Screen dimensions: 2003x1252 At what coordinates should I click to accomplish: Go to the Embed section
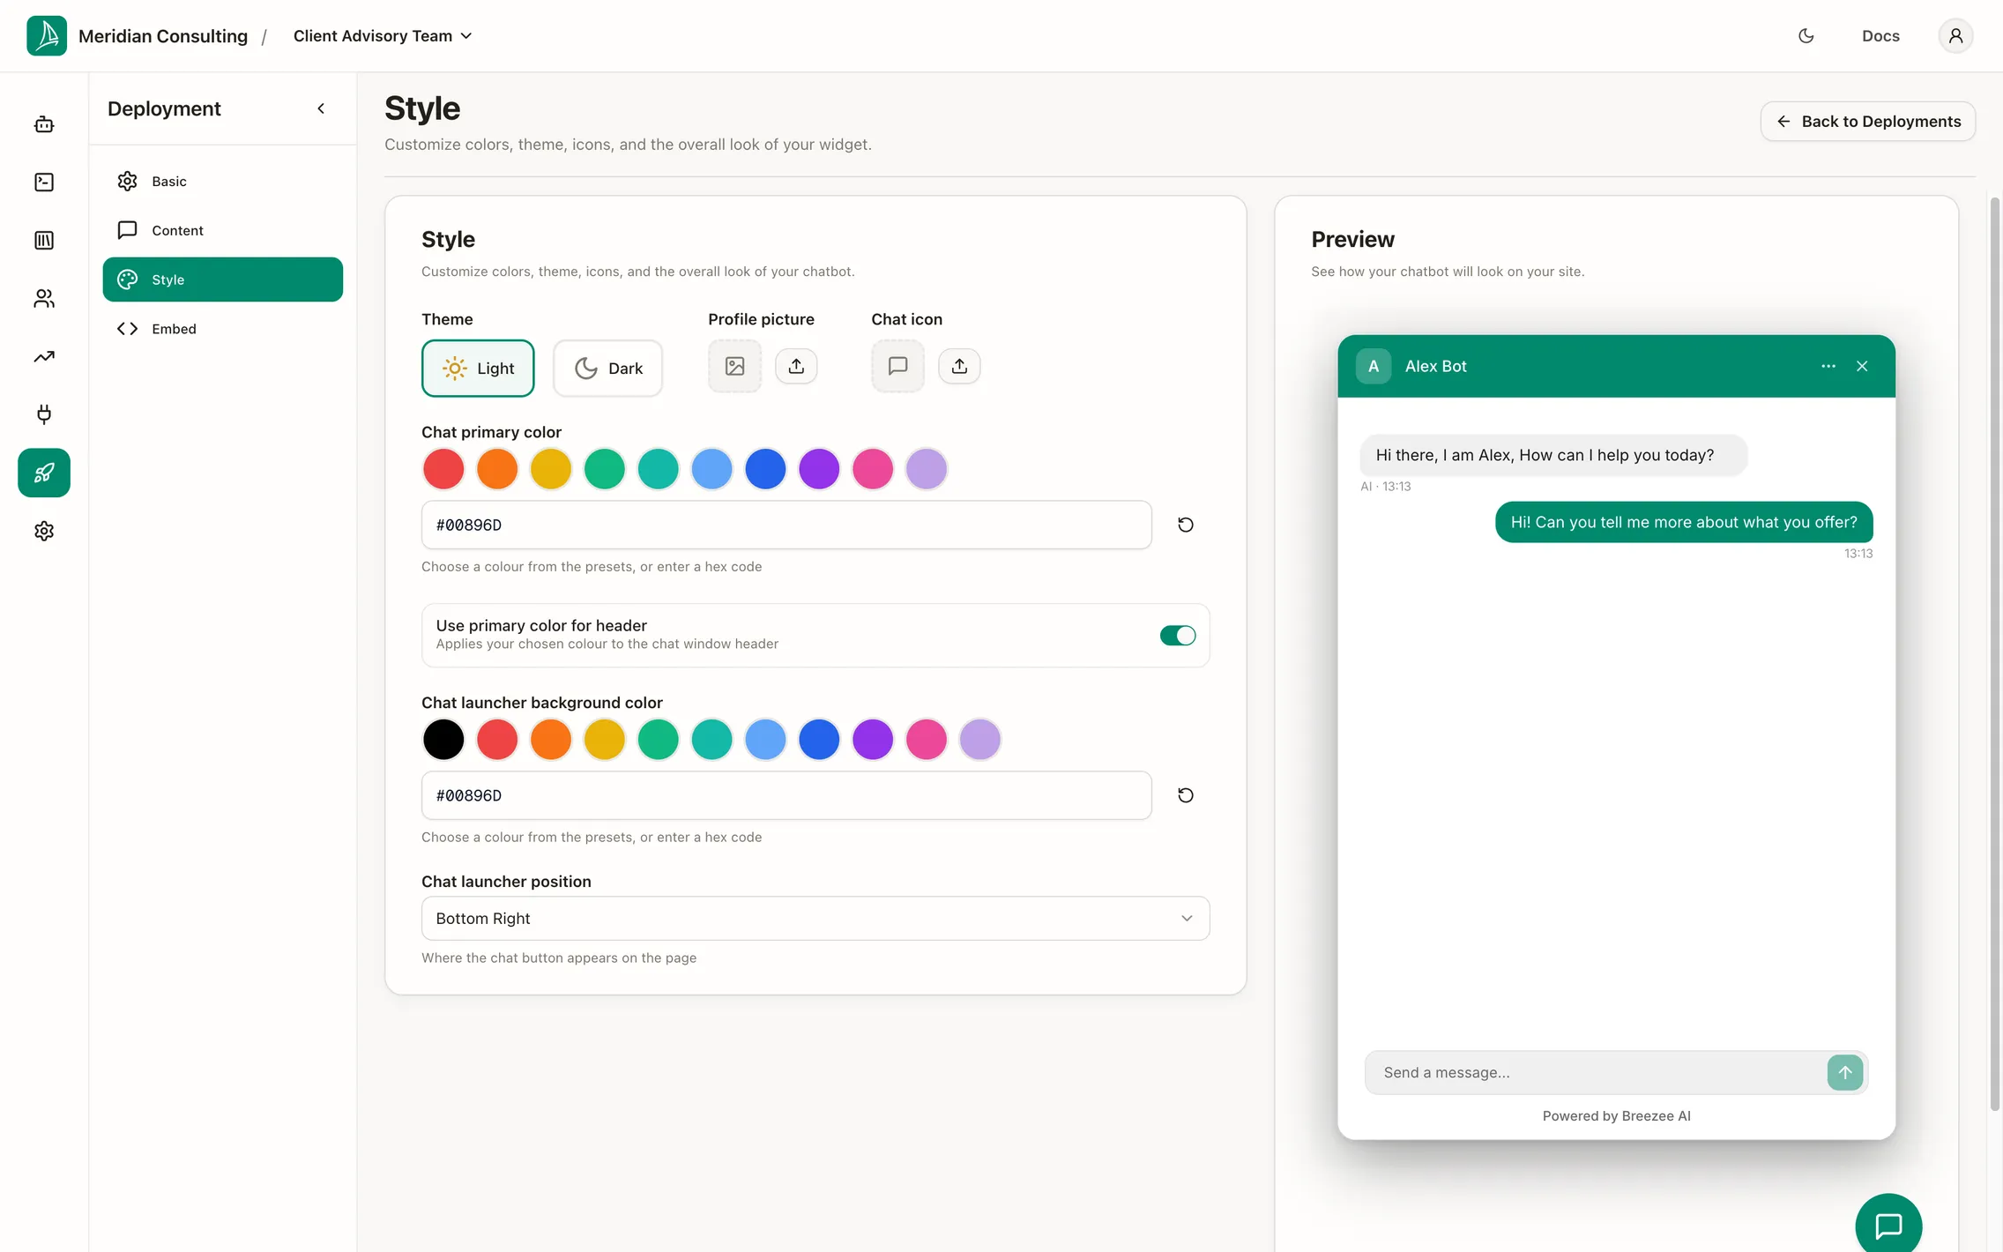click(x=223, y=329)
